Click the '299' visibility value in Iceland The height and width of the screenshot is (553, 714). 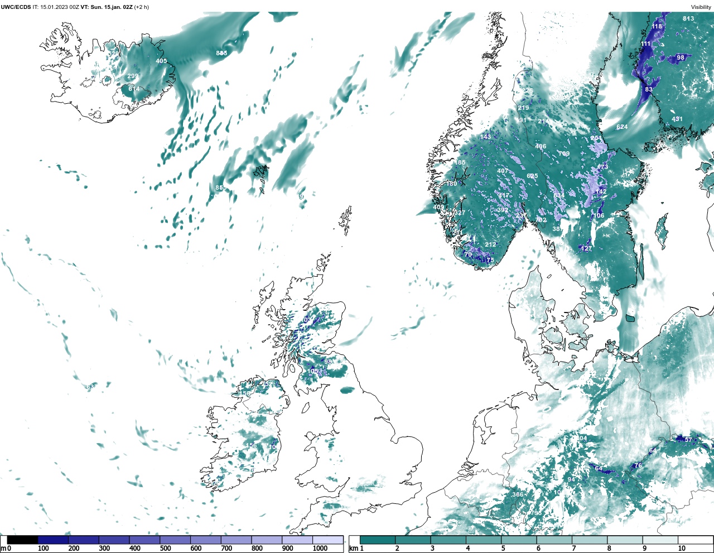click(133, 76)
